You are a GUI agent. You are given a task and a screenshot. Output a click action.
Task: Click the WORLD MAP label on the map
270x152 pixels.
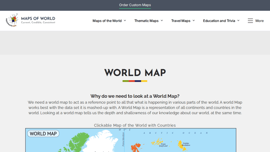[x=43, y=134]
